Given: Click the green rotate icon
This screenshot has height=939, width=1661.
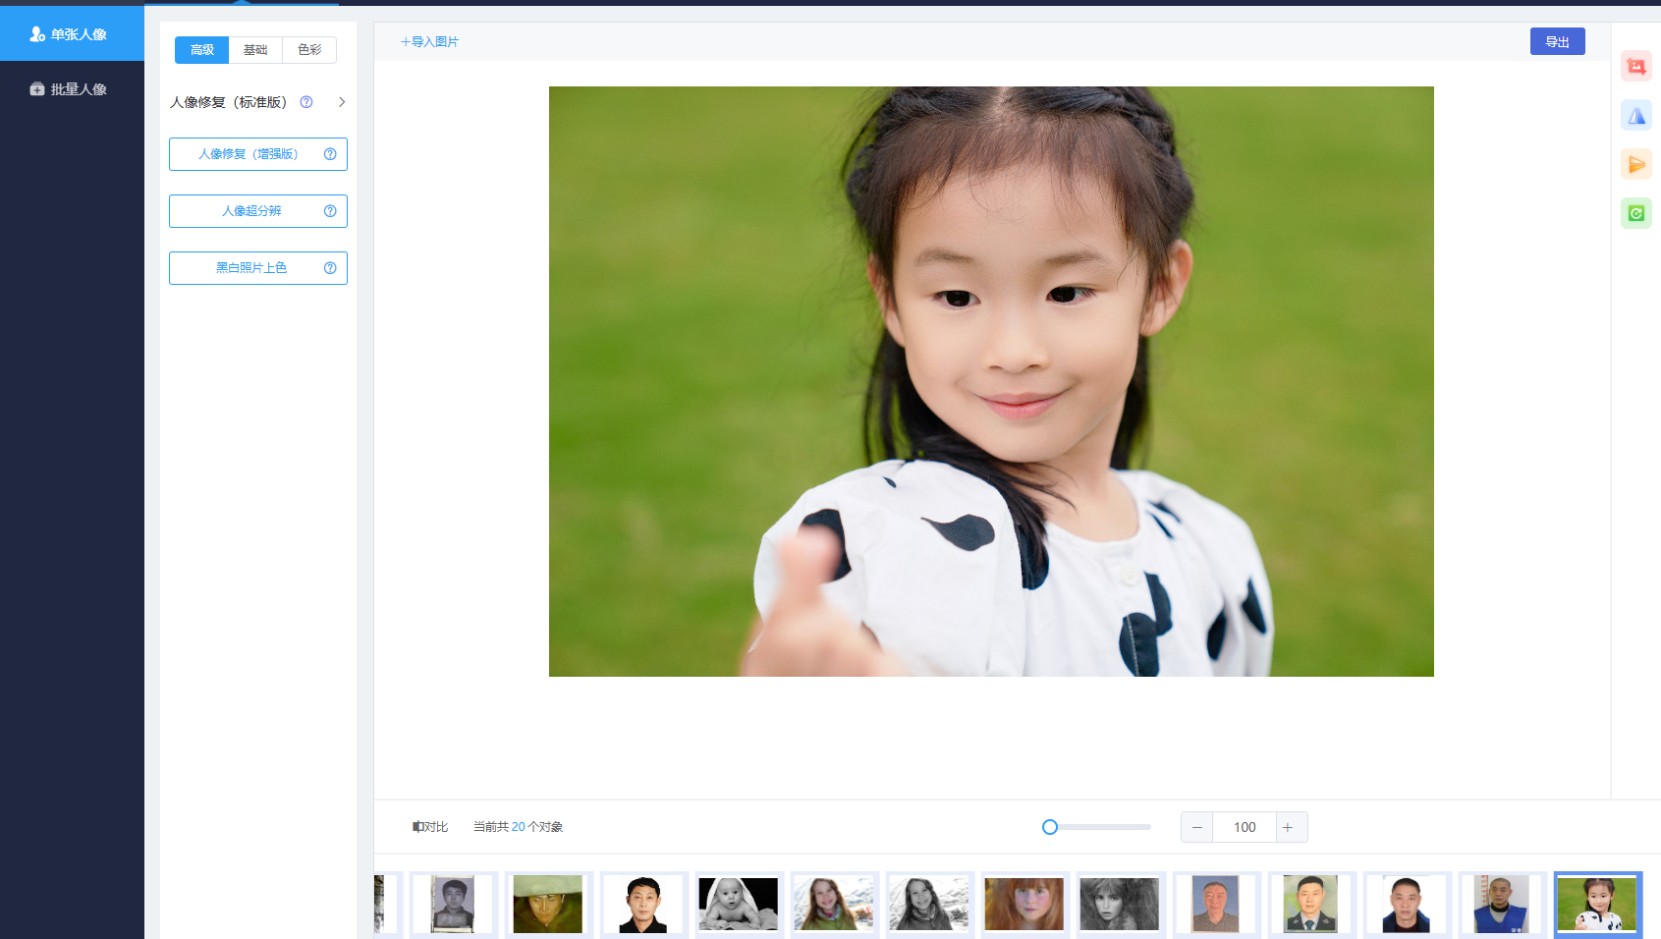Looking at the screenshot, I should pyautogui.click(x=1635, y=213).
